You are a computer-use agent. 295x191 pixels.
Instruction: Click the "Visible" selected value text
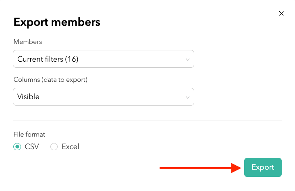pos(28,97)
